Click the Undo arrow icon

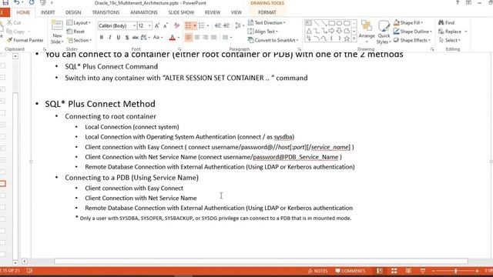pyautogui.click(x=17, y=2)
